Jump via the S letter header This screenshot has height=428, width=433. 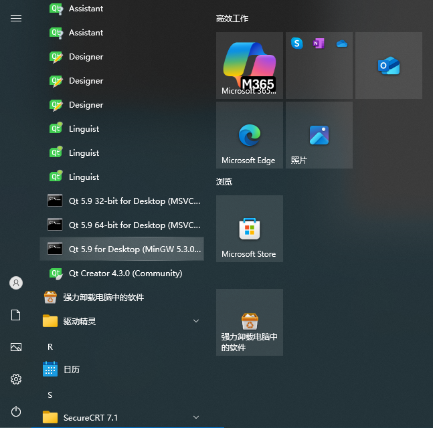(x=50, y=395)
